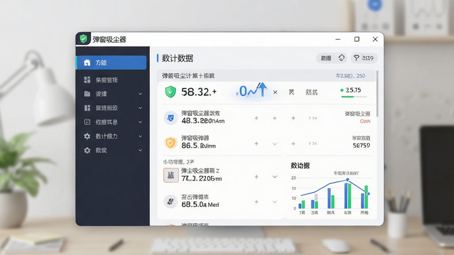
Task: Click the green progress bar under 2.5.75
Action: [354, 97]
